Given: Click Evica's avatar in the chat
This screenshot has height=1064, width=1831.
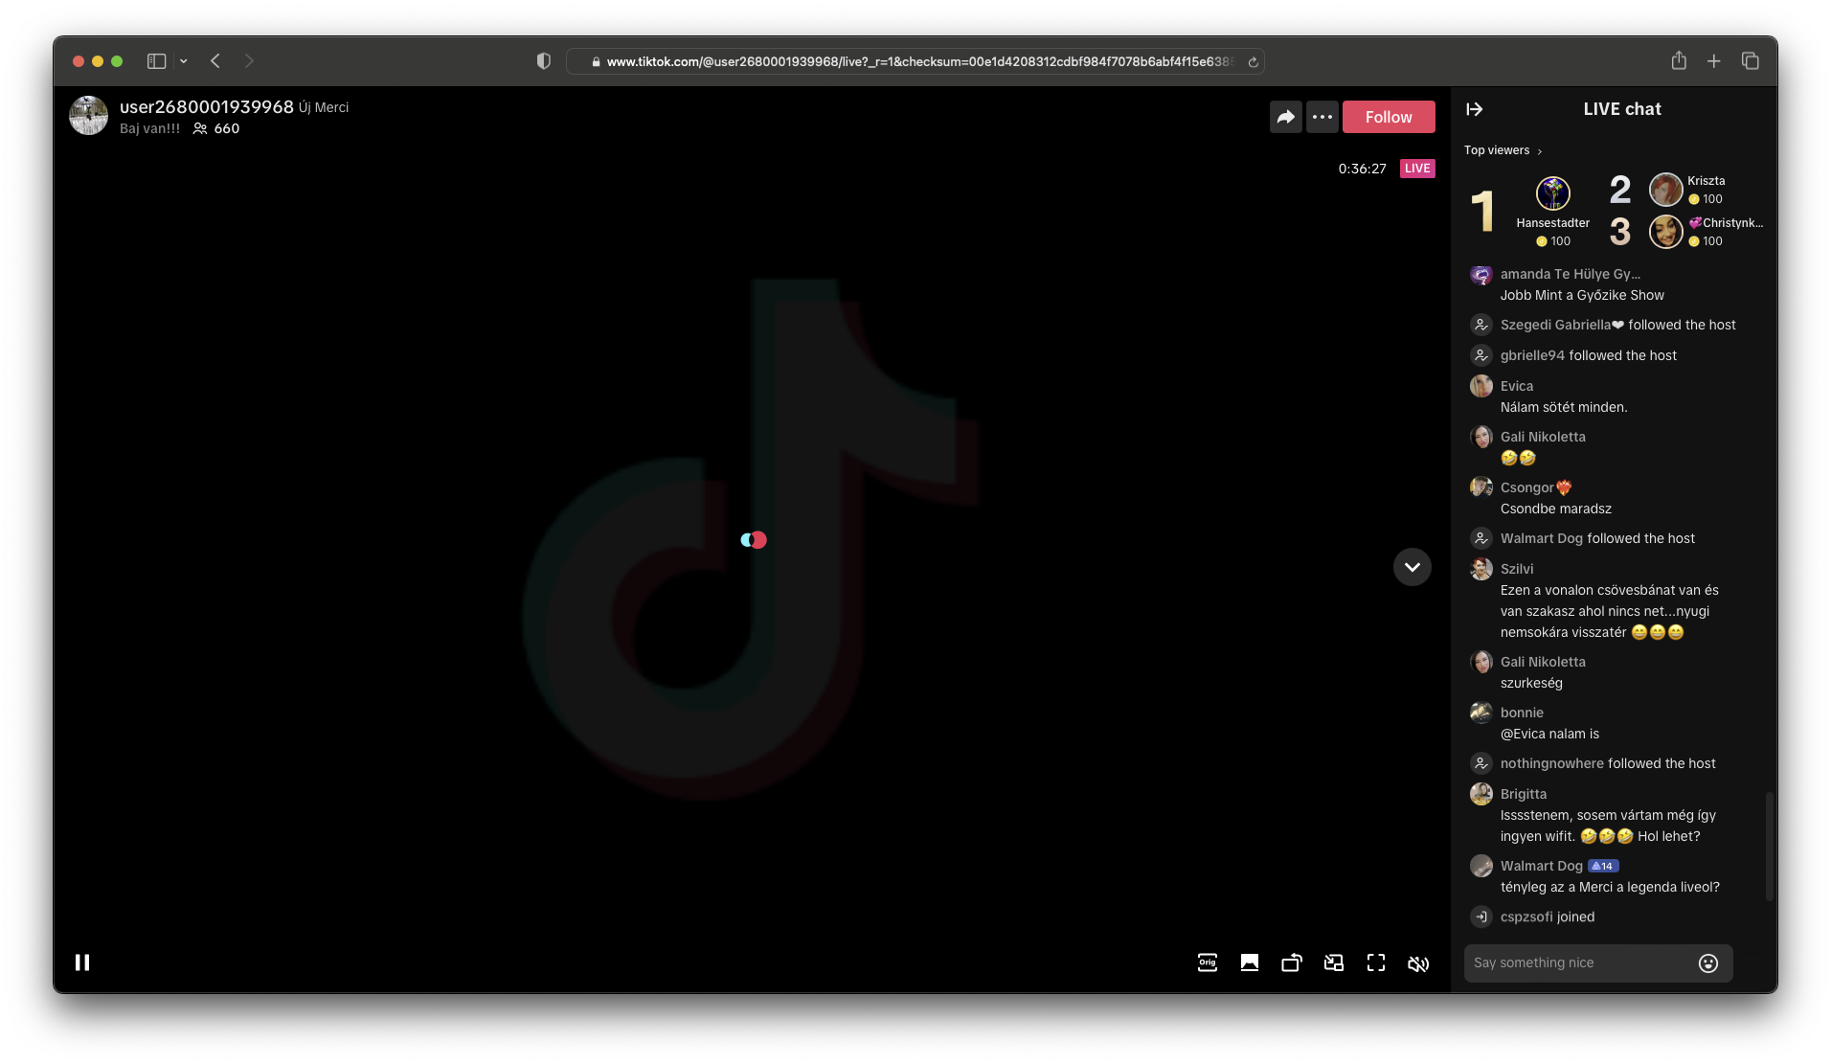Looking at the screenshot, I should pos(1481,386).
